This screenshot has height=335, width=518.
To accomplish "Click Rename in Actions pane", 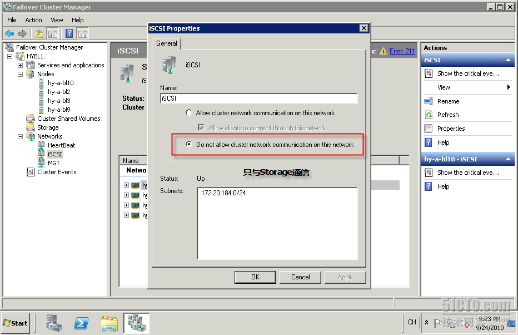I will click(448, 101).
